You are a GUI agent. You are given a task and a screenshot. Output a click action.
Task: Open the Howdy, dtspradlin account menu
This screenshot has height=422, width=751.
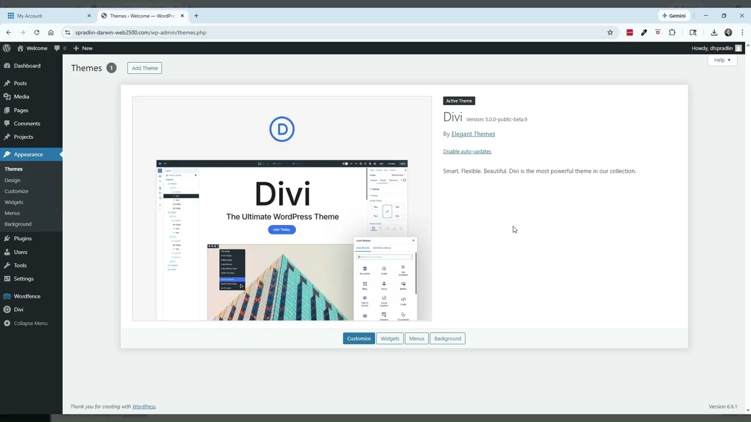coord(716,48)
